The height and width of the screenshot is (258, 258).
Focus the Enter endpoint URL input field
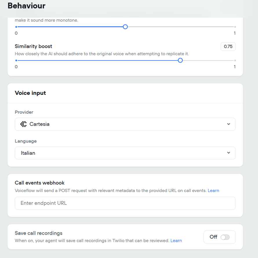(x=125, y=203)
